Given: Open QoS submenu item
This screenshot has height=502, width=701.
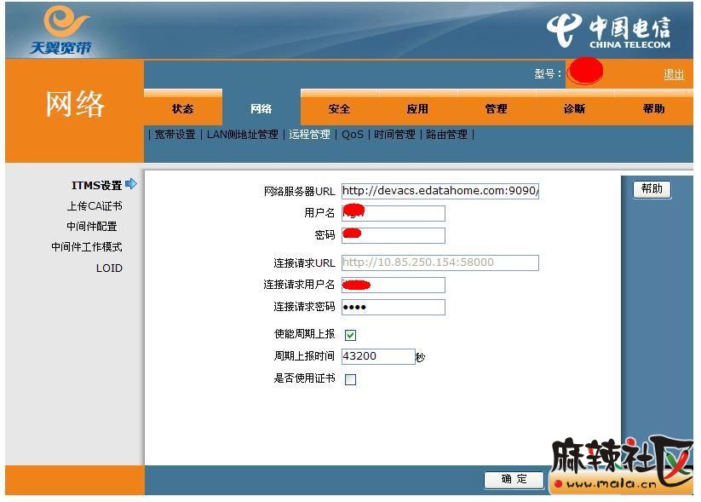Looking at the screenshot, I should point(353,135).
